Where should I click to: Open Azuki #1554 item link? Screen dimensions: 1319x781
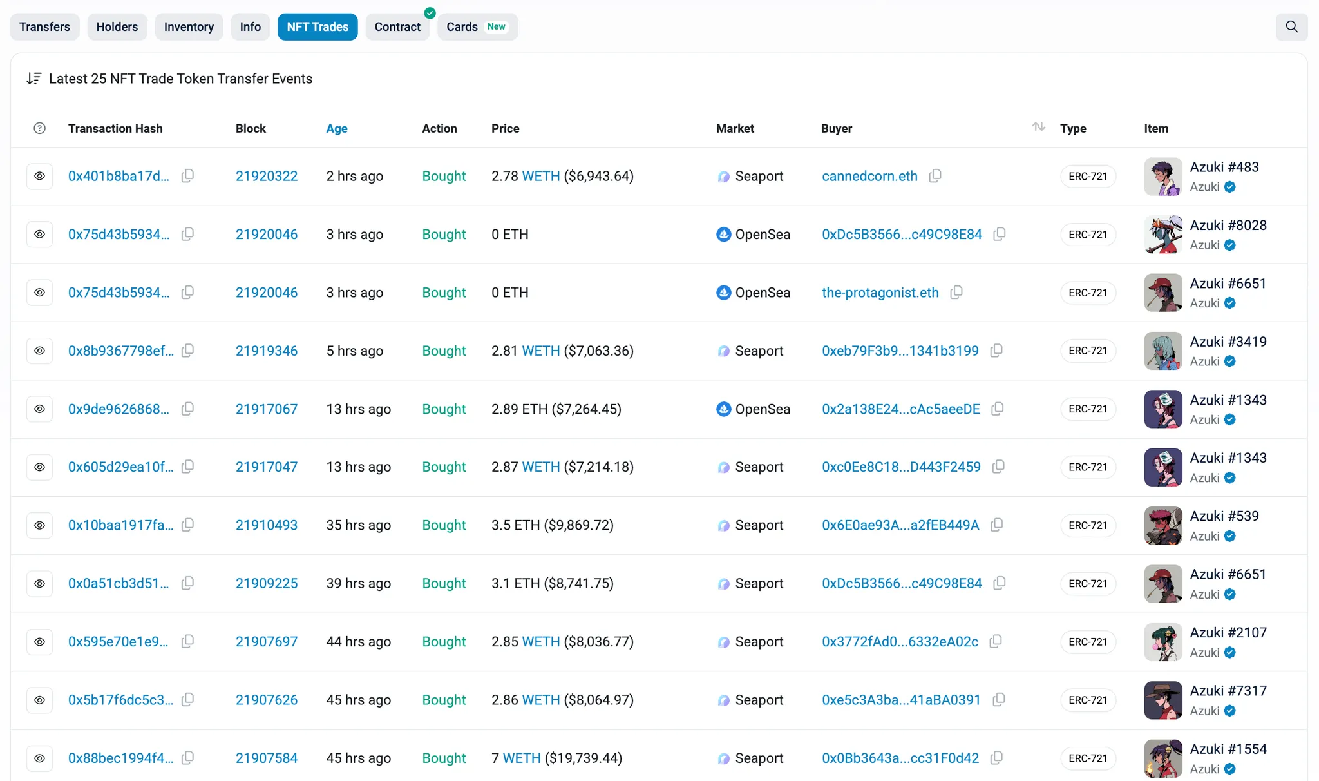point(1228,749)
